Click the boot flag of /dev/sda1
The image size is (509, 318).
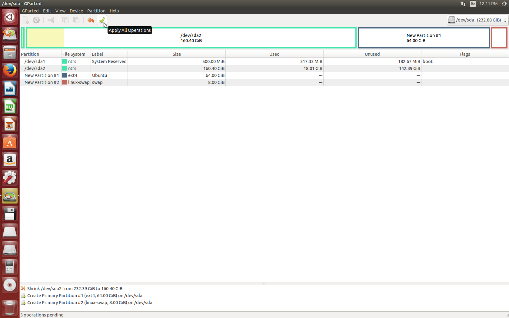click(x=428, y=61)
